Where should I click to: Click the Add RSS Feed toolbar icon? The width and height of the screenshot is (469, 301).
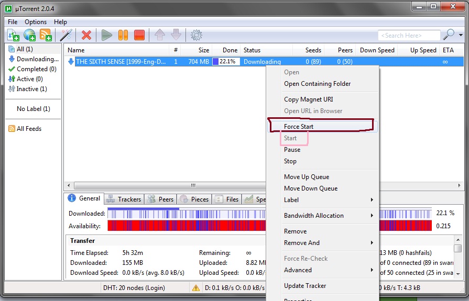(46, 35)
